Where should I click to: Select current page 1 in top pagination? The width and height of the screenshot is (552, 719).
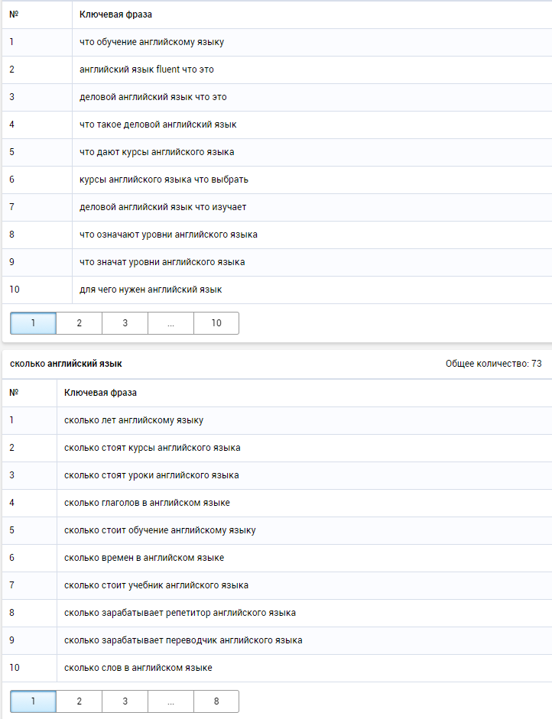33,323
